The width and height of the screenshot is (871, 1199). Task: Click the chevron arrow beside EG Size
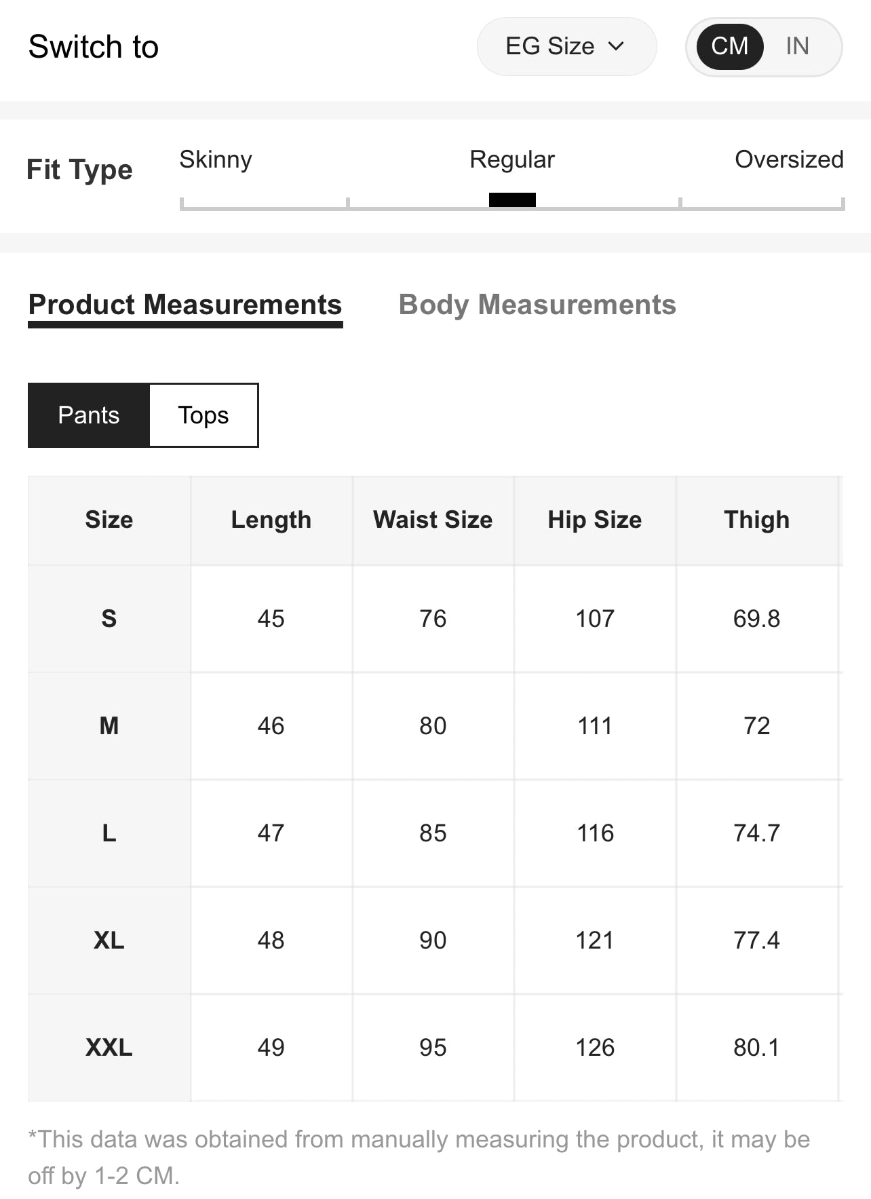[x=616, y=46]
